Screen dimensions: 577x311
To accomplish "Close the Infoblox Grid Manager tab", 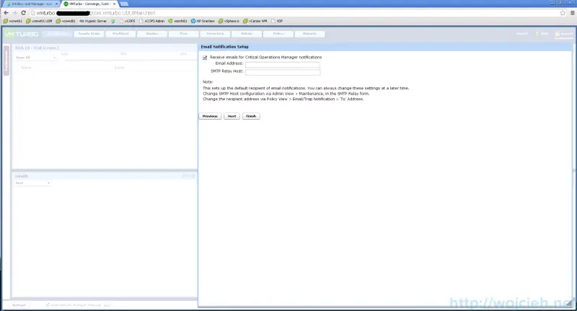I will (x=56, y=4).
